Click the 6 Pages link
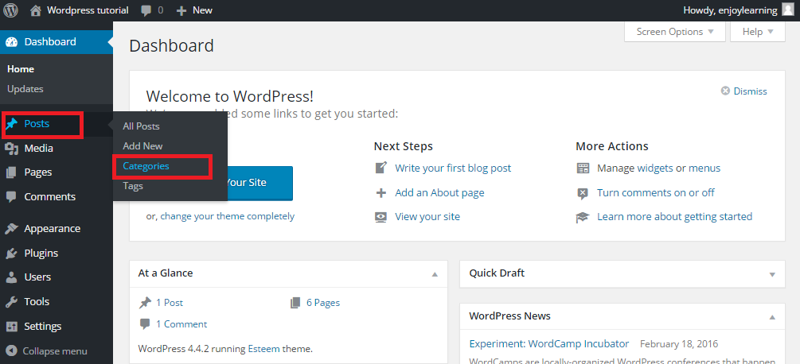This screenshot has height=364, width=800. [x=323, y=303]
